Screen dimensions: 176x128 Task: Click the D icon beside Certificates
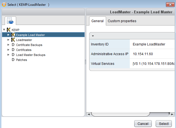pos(13,50)
